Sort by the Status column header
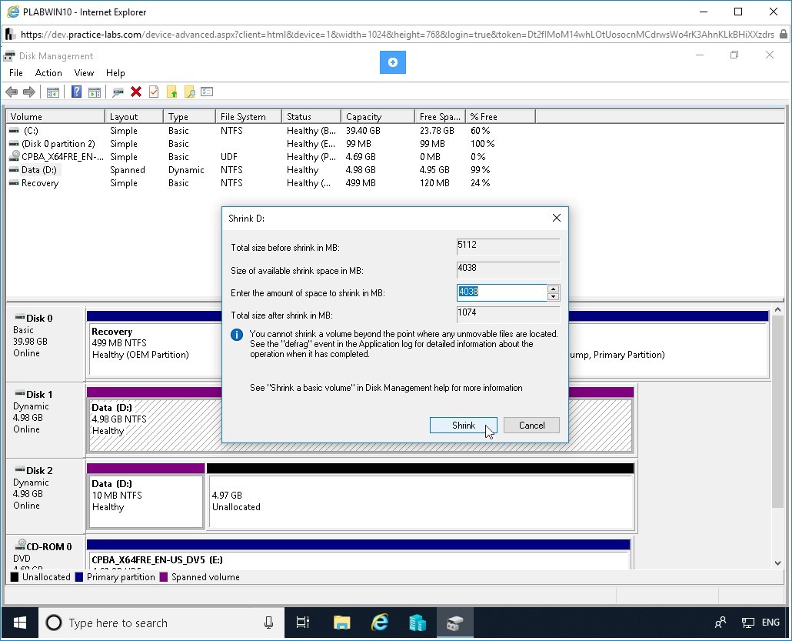The image size is (792, 641). (311, 116)
